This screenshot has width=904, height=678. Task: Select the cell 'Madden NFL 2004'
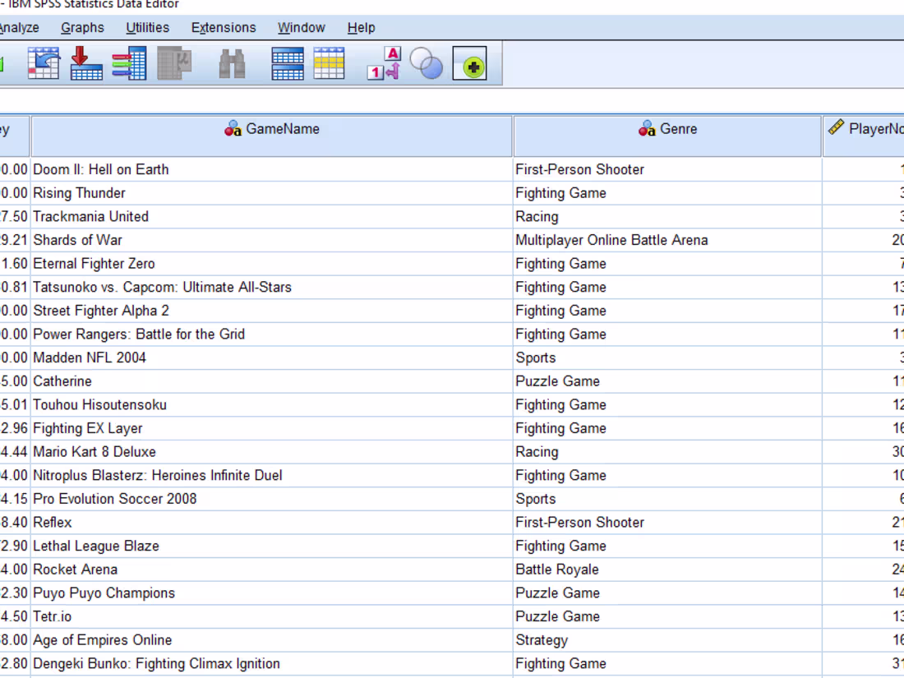[x=271, y=357]
